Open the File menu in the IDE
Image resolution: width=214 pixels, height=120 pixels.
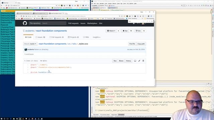pyautogui.click(x=92, y=3)
